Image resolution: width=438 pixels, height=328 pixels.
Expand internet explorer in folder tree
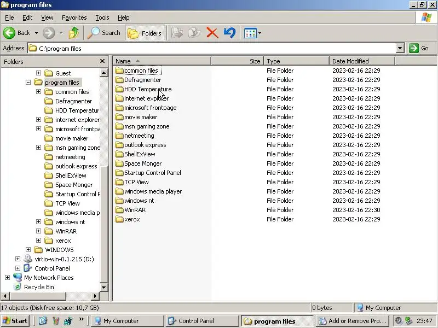pyautogui.click(x=38, y=120)
